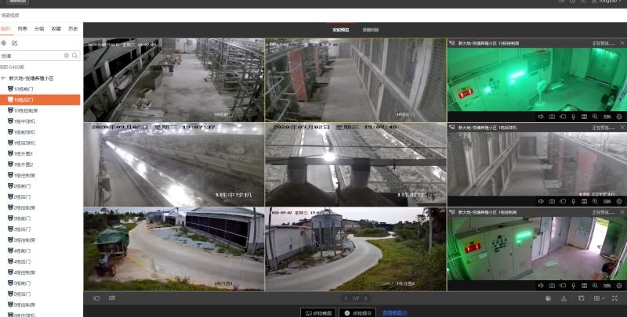The width and height of the screenshot is (627, 317).
Task: Open gear settings on middle-right corridor panel
Action: click(x=619, y=201)
